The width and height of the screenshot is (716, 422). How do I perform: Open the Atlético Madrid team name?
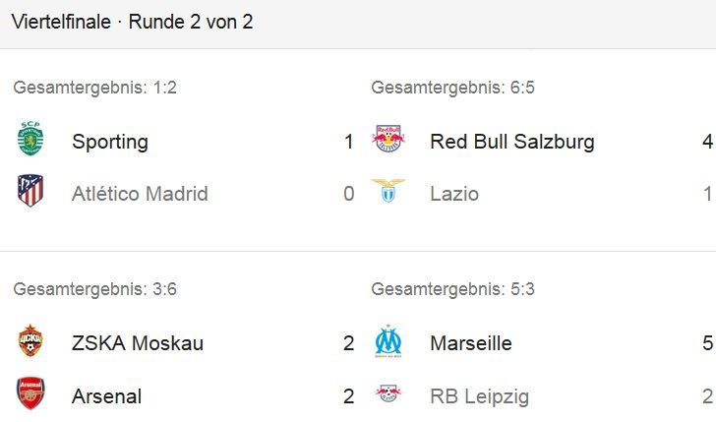140,193
